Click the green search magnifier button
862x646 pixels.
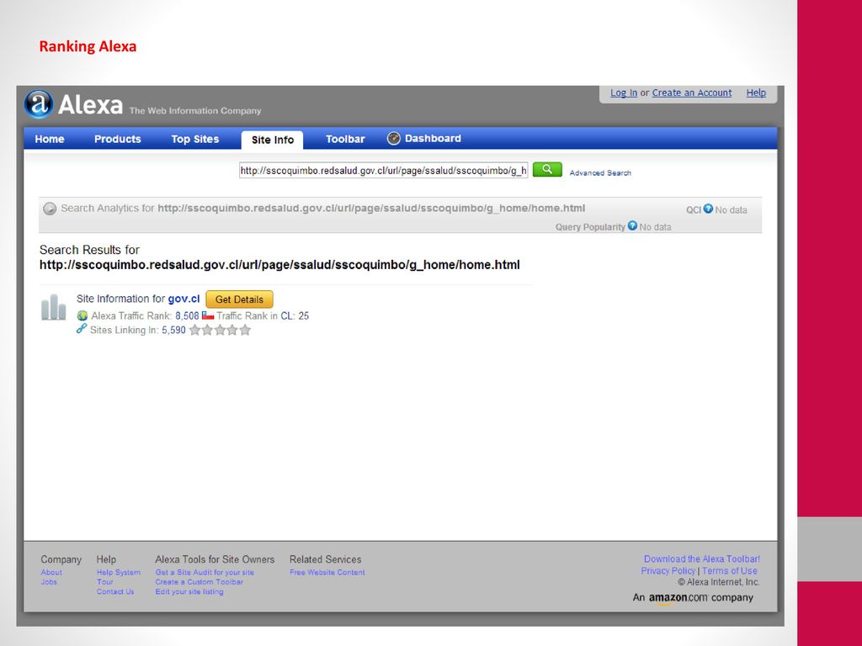[547, 170]
